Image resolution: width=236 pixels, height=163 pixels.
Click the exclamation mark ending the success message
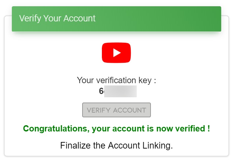(209, 128)
